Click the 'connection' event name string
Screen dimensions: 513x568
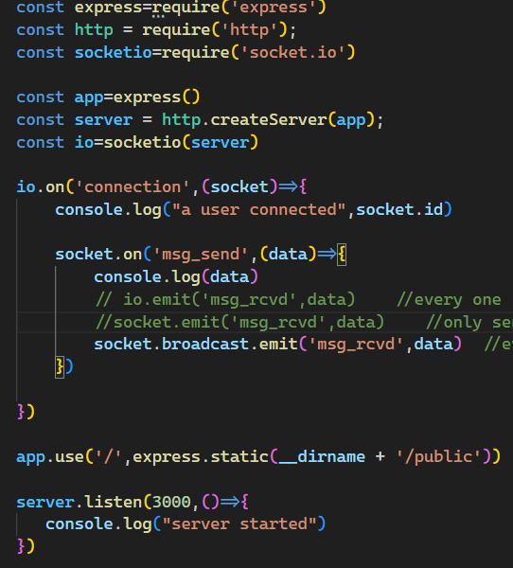click(x=133, y=187)
